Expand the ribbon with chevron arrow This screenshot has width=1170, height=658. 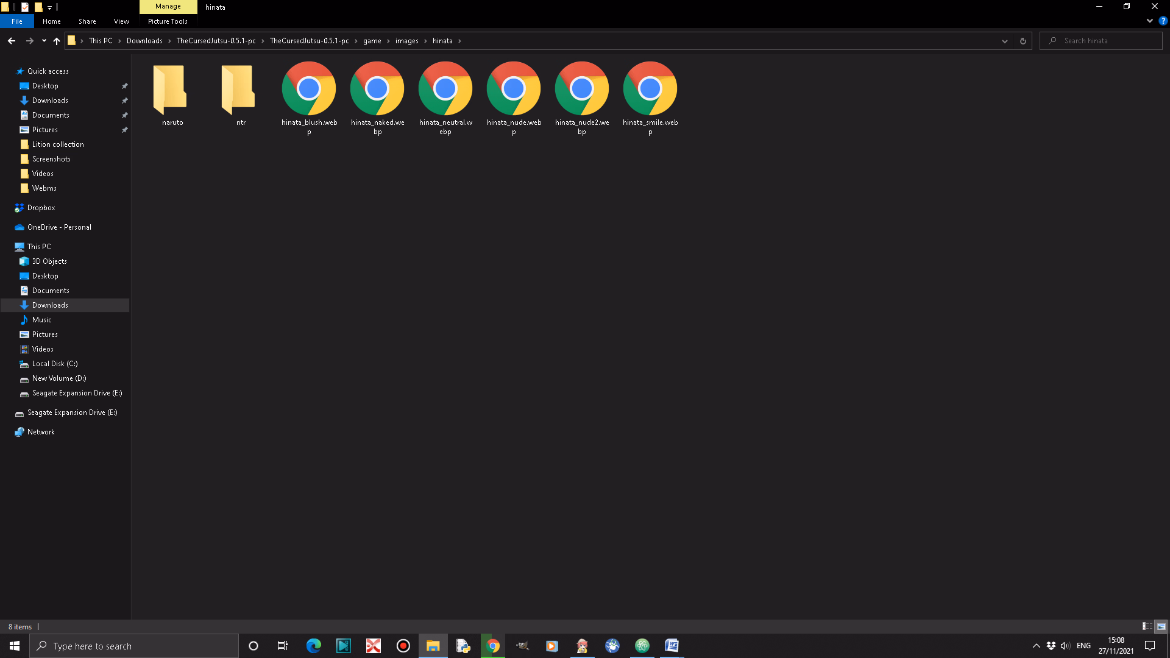click(x=1150, y=21)
